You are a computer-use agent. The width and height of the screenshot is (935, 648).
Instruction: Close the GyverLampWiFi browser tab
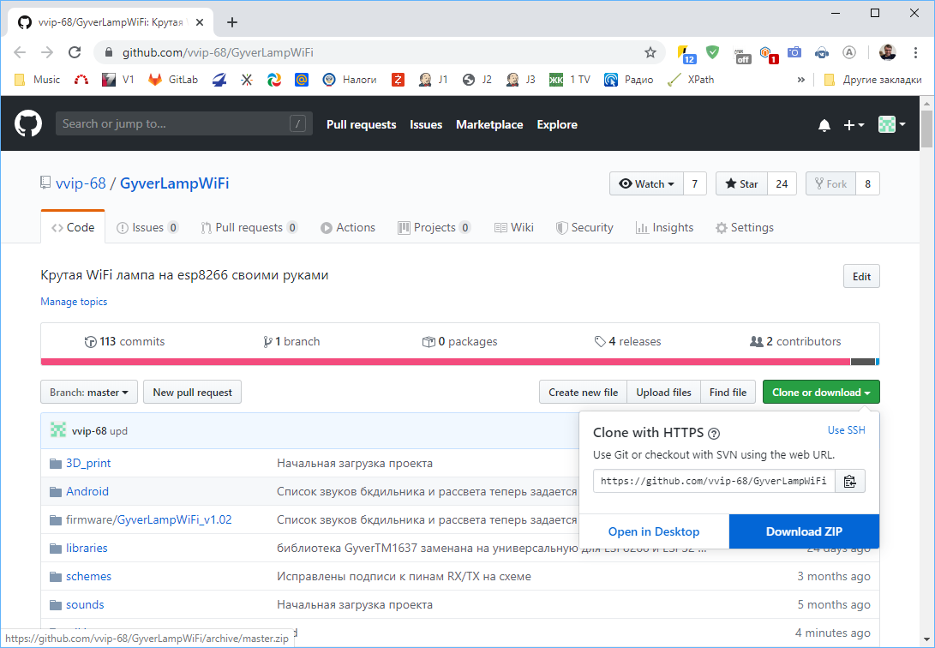pos(200,22)
